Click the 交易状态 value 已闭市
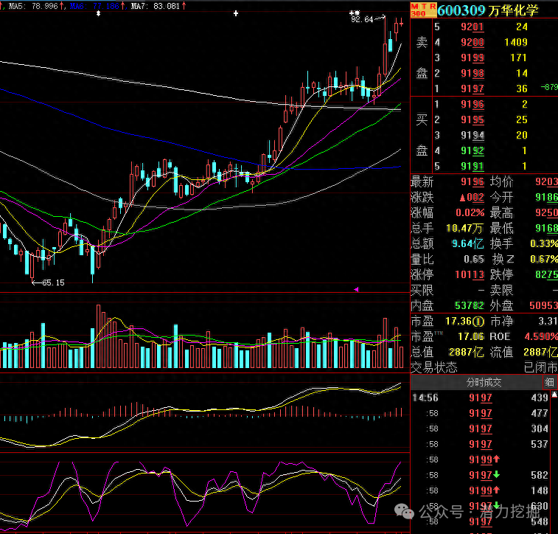 [x=540, y=367]
